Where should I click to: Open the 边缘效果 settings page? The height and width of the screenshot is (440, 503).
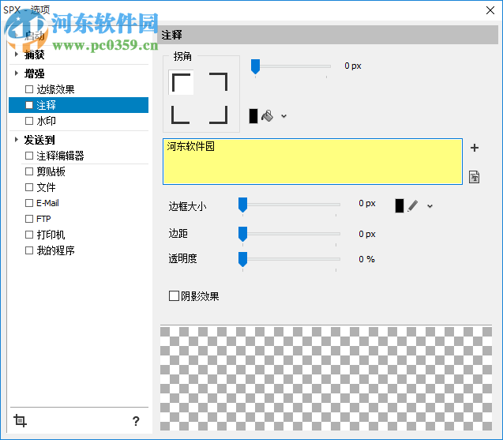coord(55,89)
